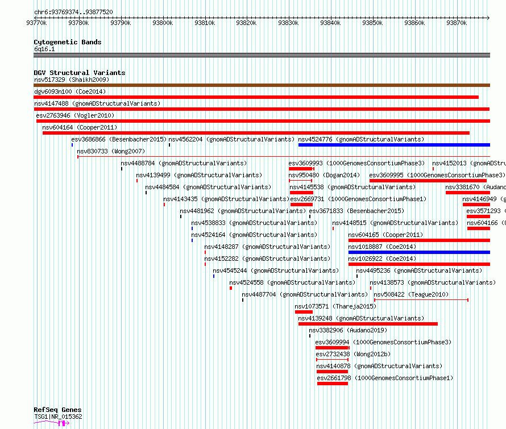The height and width of the screenshot is (429, 506).
Task: Select esv3671833 (Besenbacher2015) label
Action: coord(356,211)
